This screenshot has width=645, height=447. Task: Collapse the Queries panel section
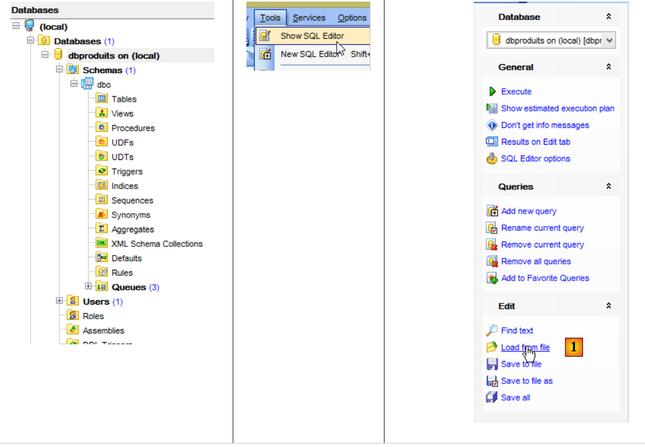point(609,187)
